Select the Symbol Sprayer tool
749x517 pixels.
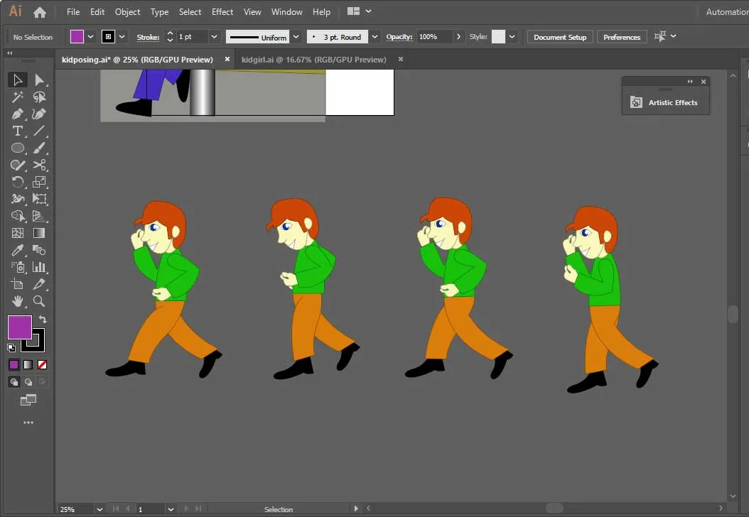18,267
